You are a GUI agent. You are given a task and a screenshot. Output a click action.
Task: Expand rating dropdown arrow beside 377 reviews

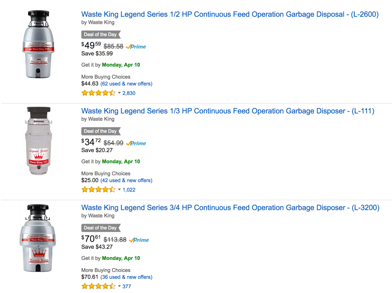point(119,286)
